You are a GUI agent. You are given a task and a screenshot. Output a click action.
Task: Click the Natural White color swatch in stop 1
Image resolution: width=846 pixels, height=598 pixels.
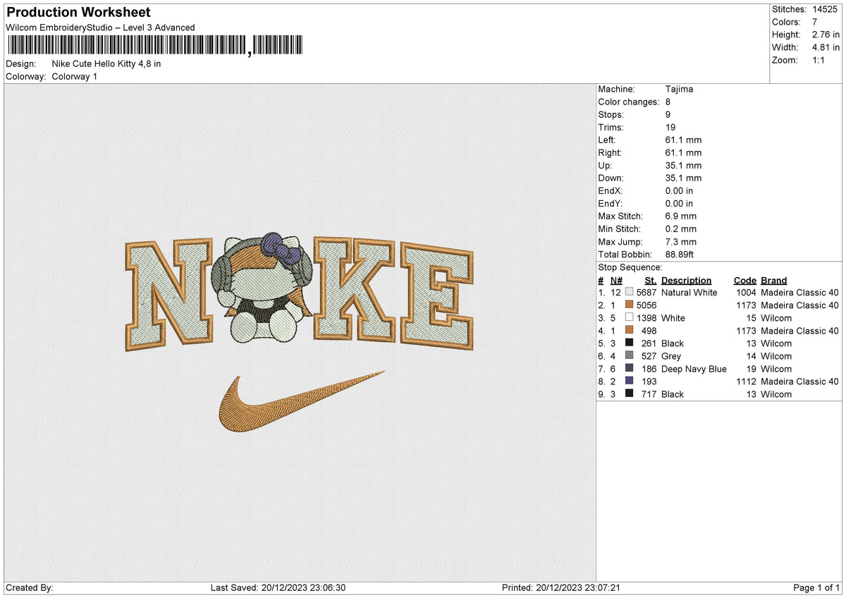click(x=629, y=292)
